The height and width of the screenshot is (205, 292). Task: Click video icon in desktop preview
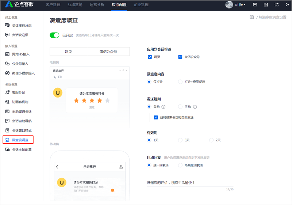[60, 77]
